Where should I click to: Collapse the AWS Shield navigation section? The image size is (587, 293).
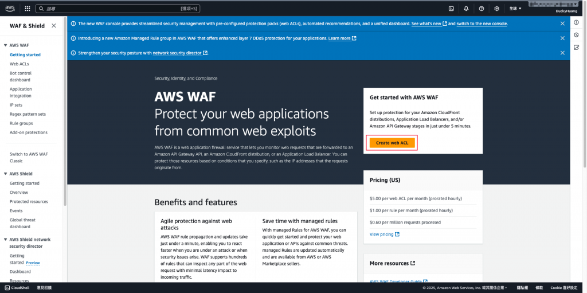[x=5, y=174]
